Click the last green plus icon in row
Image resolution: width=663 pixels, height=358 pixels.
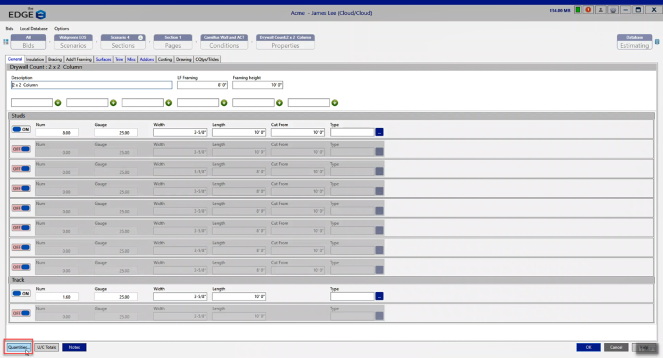pyautogui.click(x=335, y=103)
